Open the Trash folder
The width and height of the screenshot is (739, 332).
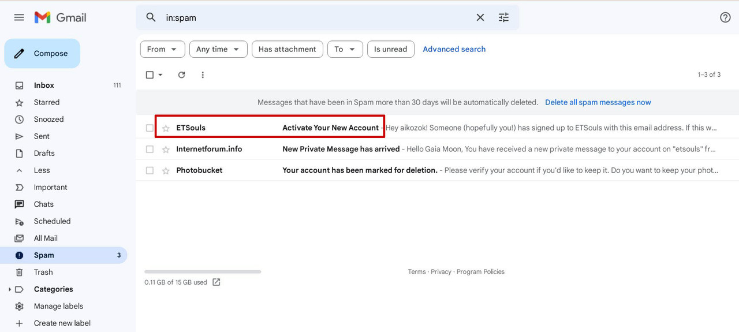tap(64, 272)
